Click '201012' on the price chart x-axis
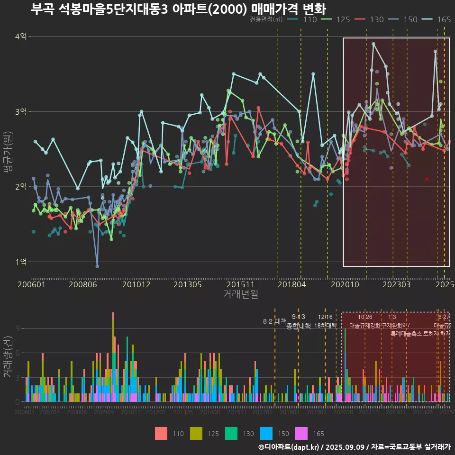This screenshot has width=455, height=455. 136,284
